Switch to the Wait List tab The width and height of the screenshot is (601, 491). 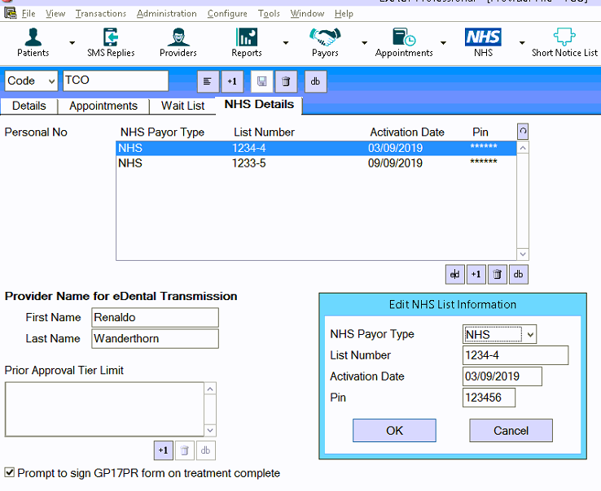click(x=182, y=106)
